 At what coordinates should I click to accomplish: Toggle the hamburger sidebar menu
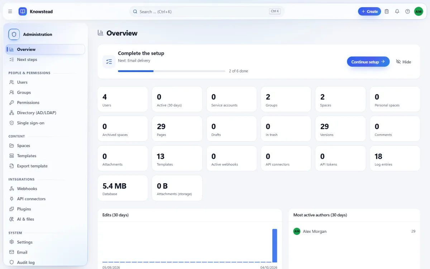[10, 11]
